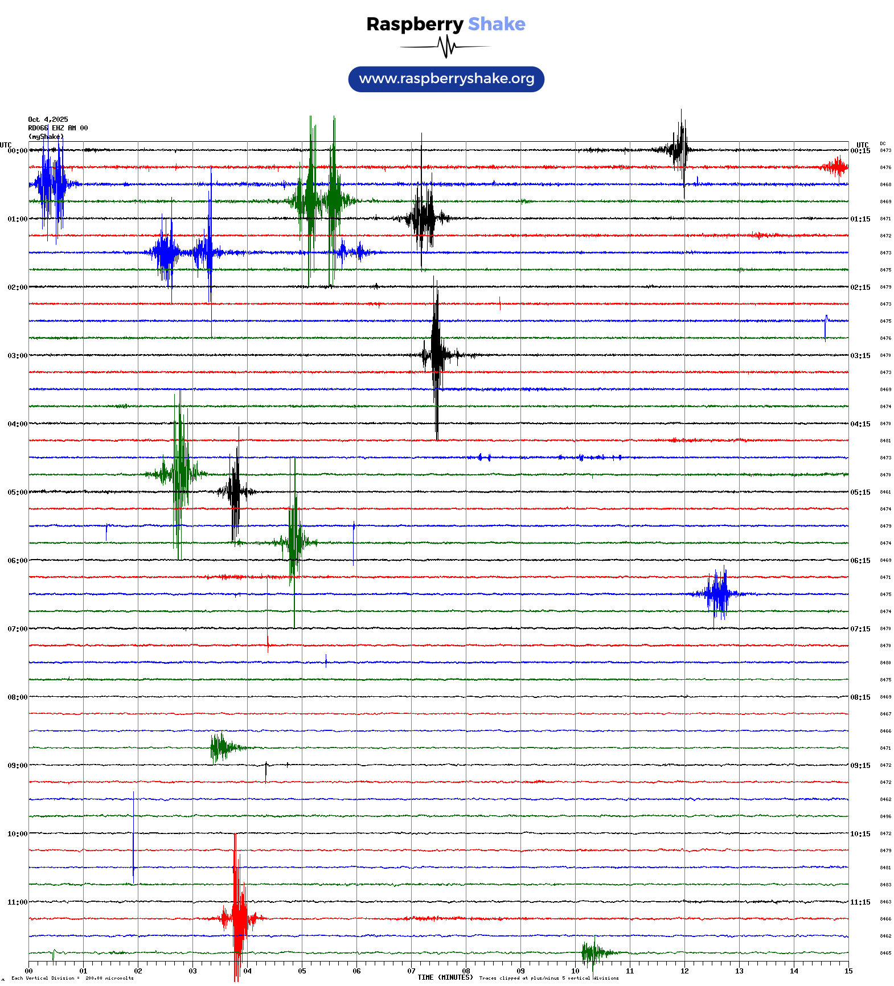Click the Each Vertical Division scale note
Image resolution: width=894 pixels, height=986 pixels.
point(72,978)
